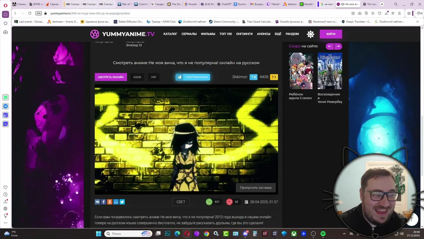Click the ВОЙТИ login button
This screenshot has height=239, width=424.
[x=331, y=34]
